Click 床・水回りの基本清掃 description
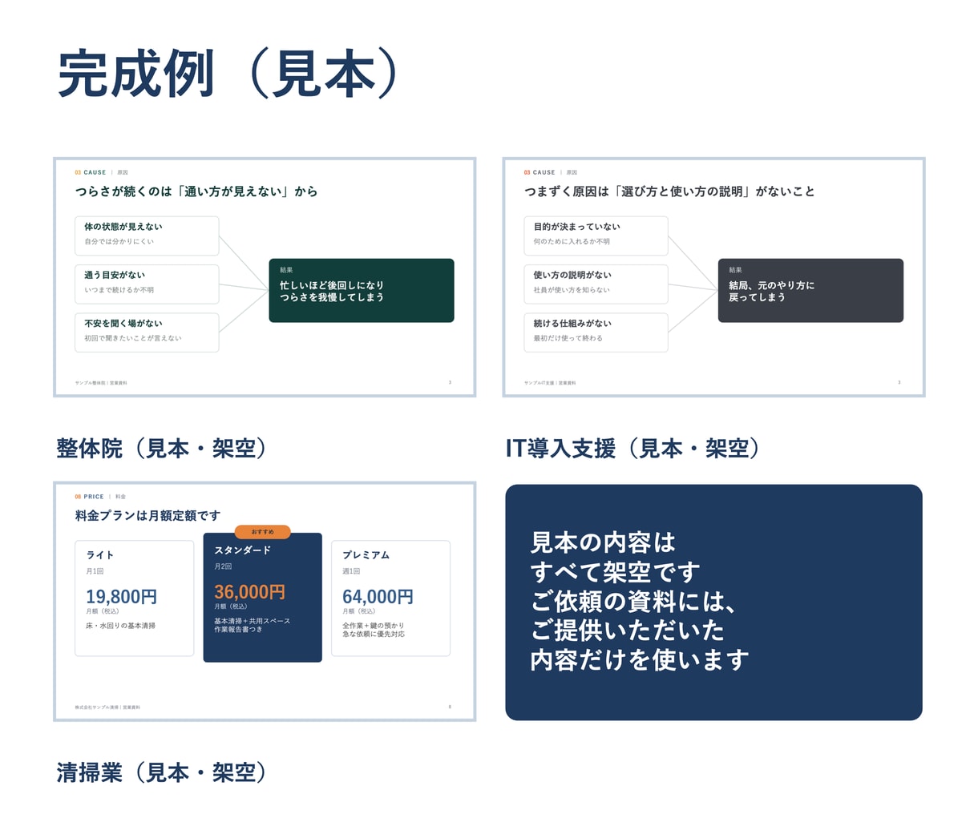 [120, 626]
